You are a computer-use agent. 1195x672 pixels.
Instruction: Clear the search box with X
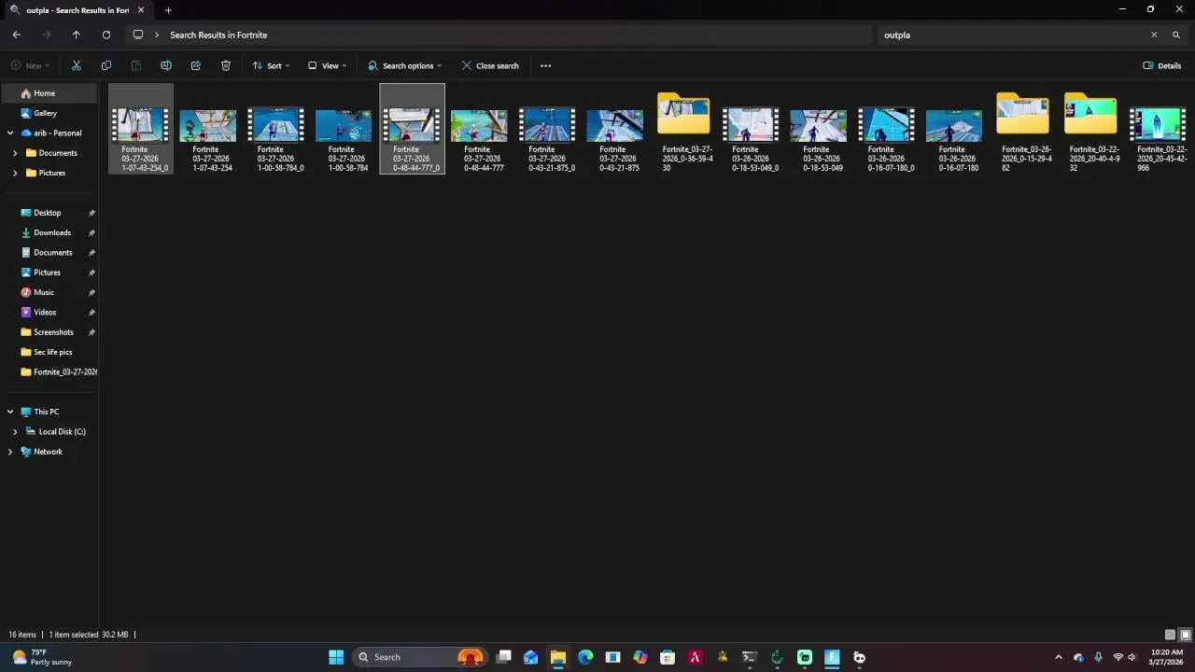pyautogui.click(x=1154, y=35)
